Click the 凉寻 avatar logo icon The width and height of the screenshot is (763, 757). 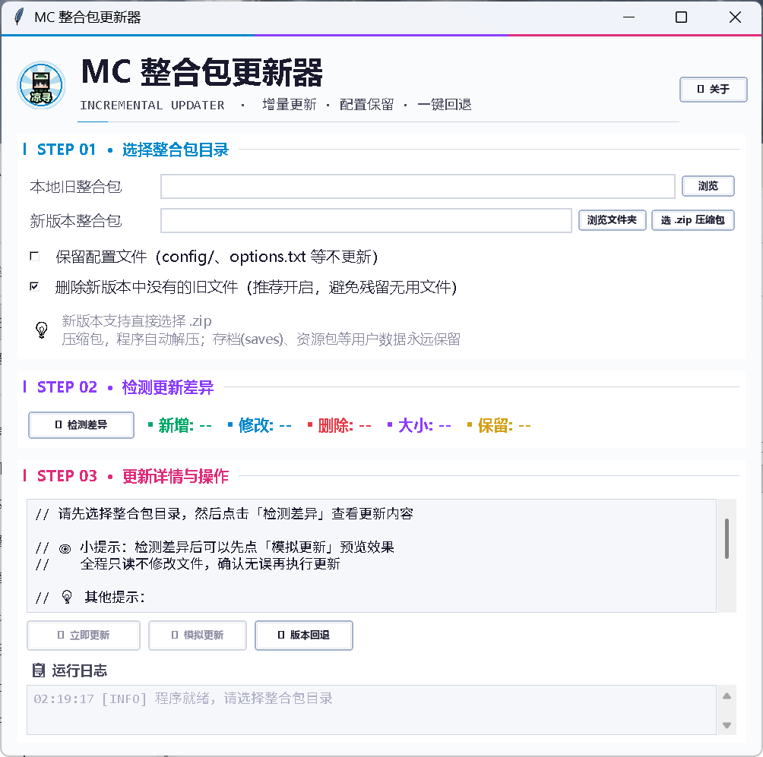41,85
